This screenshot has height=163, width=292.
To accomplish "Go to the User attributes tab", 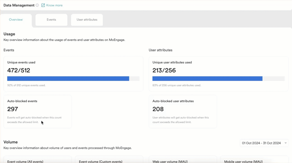I will pos(87,20).
